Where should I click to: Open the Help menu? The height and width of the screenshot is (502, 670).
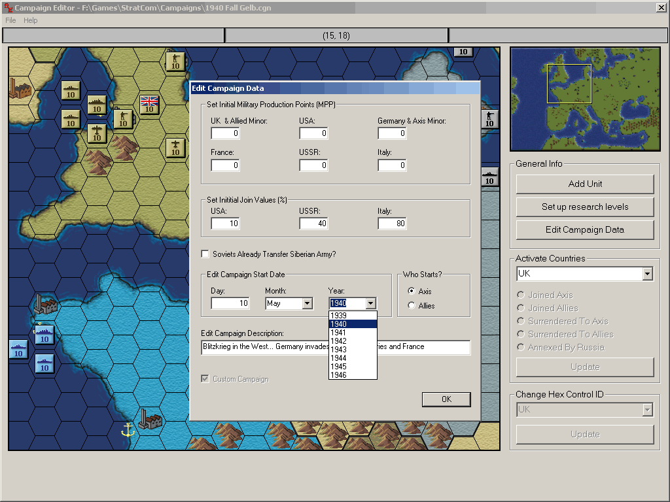pyautogui.click(x=31, y=20)
